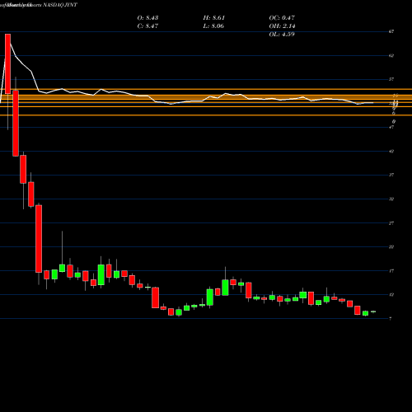The image size is (412, 412).
Task: Click the last tiny candlestick at chart's right end
Action: pos(373,311)
